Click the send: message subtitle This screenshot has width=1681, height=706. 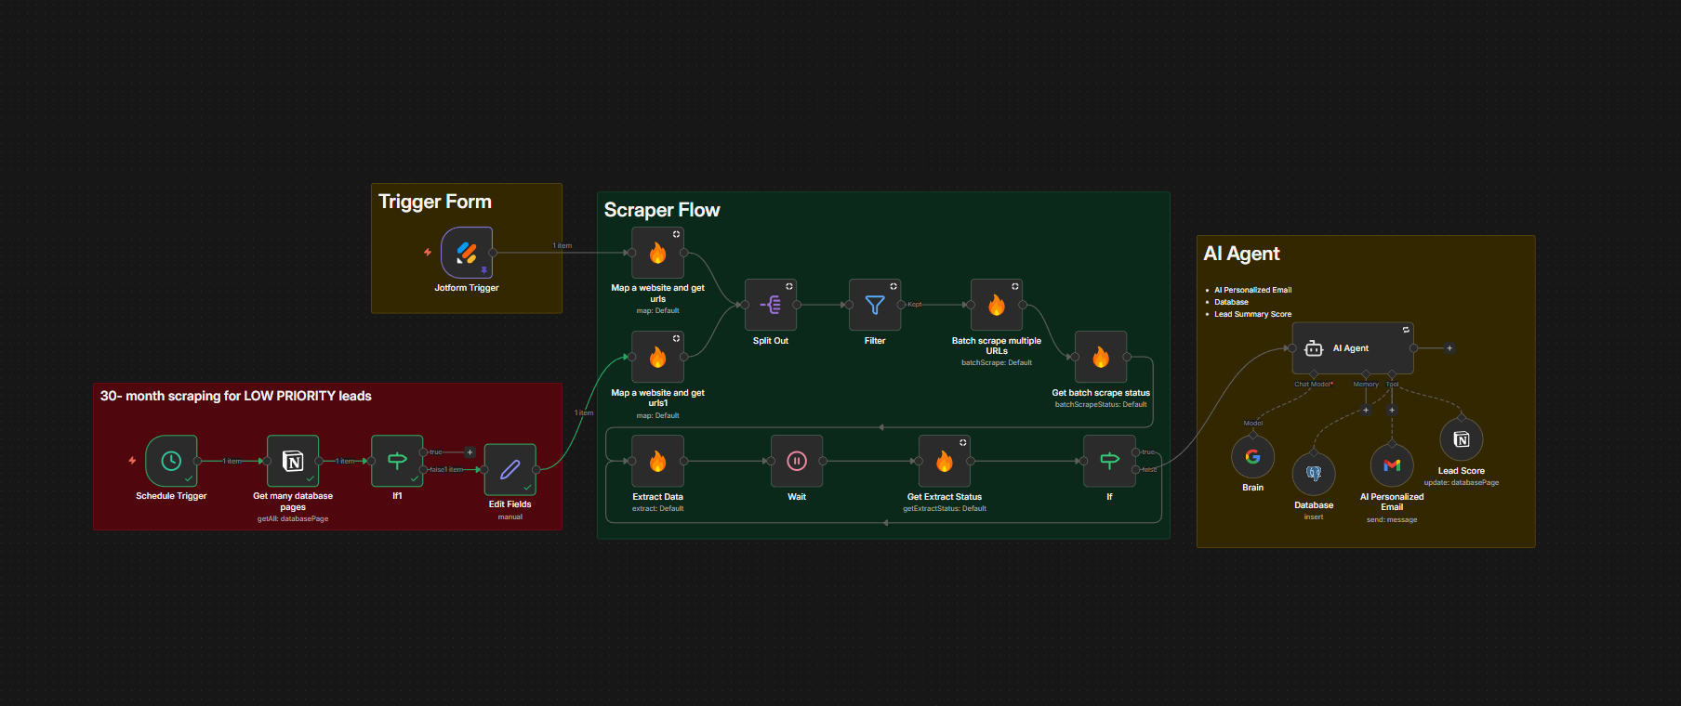[1392, 519]
